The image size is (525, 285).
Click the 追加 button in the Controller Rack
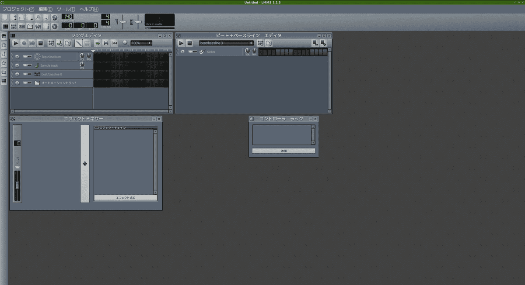pos(283,151)
